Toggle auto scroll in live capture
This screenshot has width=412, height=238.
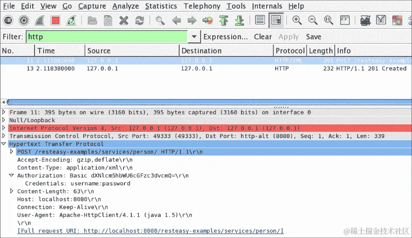tap(276, 20)
